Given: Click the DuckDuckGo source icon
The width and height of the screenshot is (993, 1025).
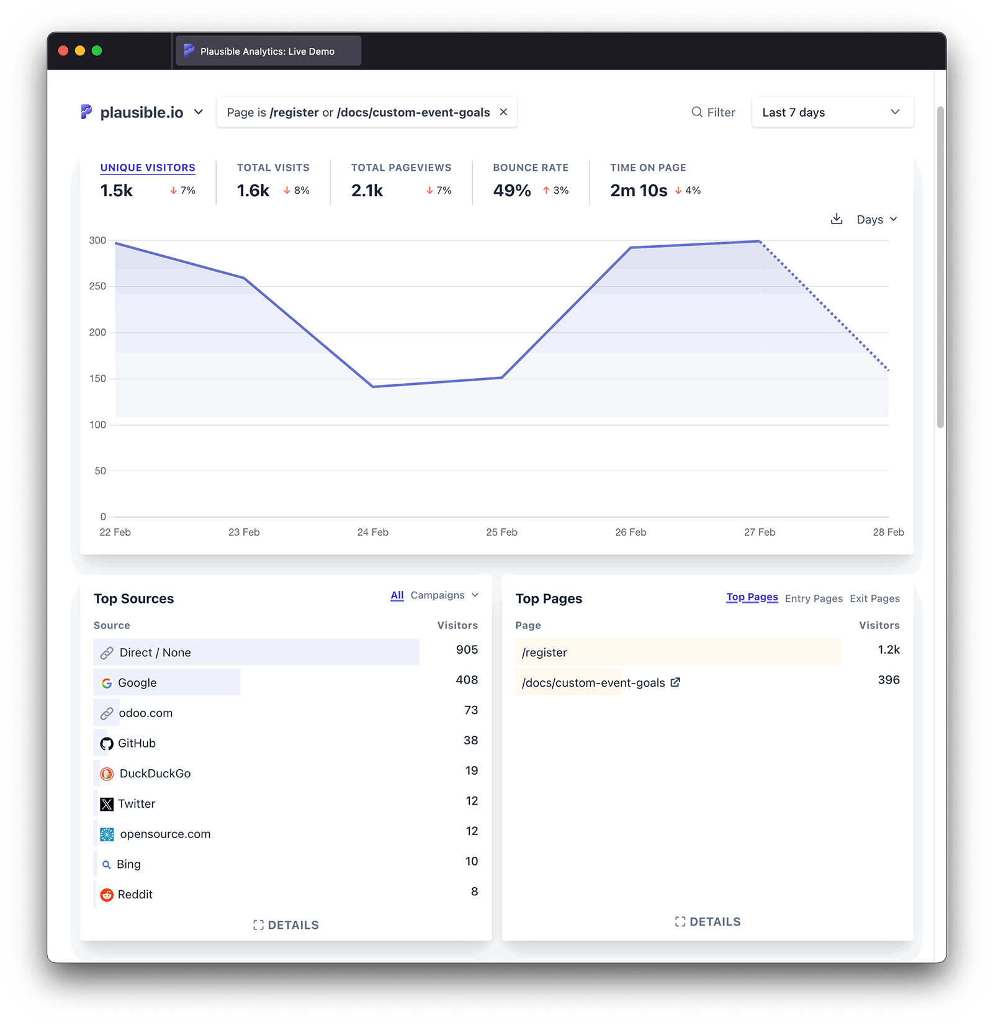Looking at the screenshot, I should [107, 774].
